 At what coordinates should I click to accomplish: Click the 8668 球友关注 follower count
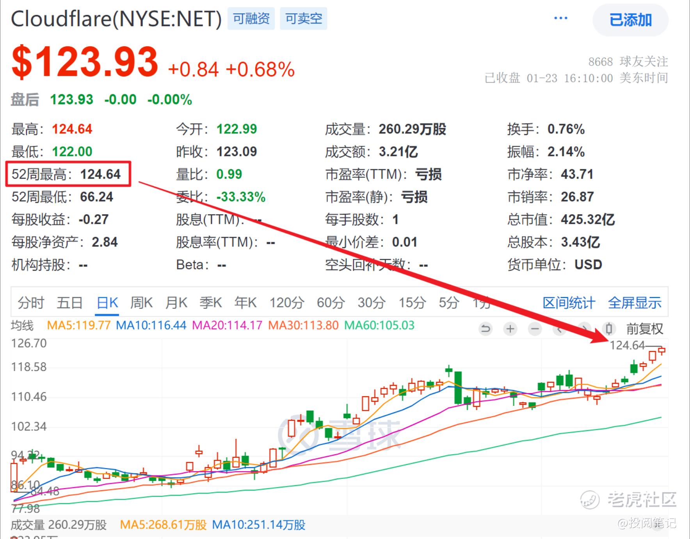[628, 61]
